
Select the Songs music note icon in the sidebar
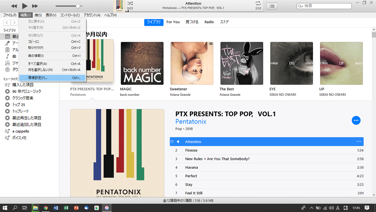[x=8, y=56]
